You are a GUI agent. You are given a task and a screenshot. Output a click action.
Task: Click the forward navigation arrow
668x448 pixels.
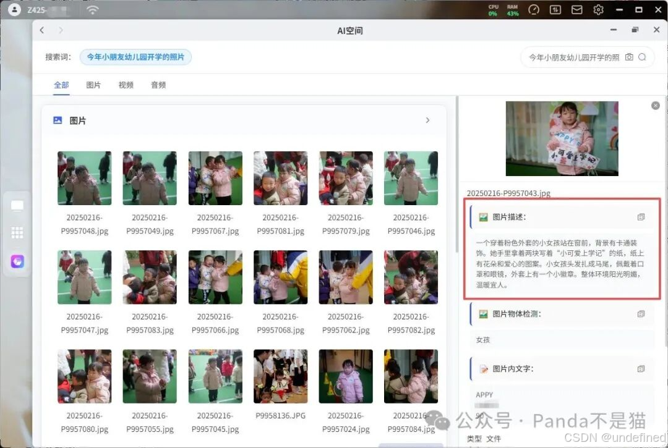(x=60, y=30)
